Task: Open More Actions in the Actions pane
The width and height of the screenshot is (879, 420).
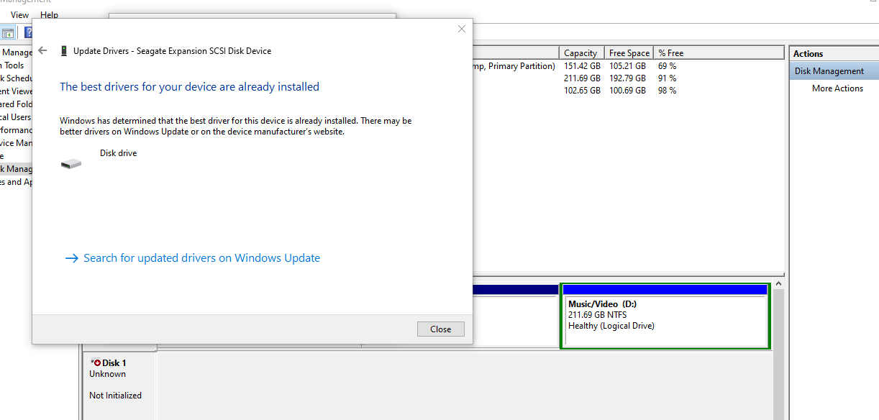Action: coord(837,88)
